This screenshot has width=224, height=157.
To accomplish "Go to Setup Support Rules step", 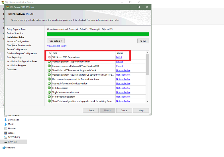I will (x=17, y=29).
